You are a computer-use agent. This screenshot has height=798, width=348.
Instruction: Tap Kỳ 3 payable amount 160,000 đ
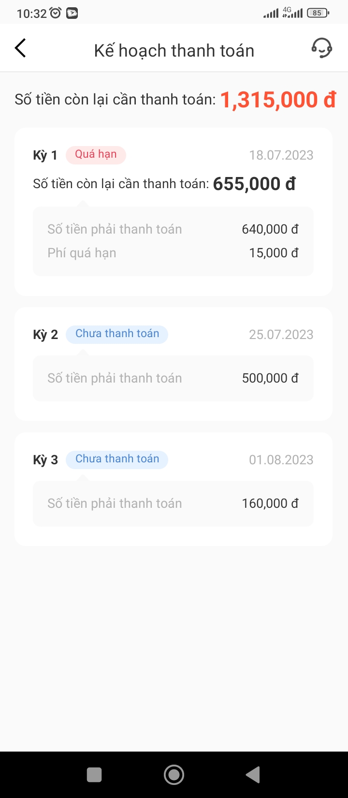(270, 503)
